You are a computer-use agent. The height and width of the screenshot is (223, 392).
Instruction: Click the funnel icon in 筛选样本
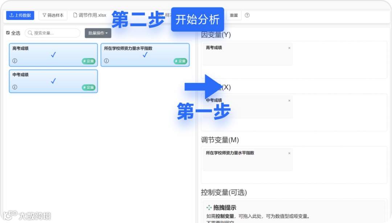pyautogui.click(x=44, y=15)
